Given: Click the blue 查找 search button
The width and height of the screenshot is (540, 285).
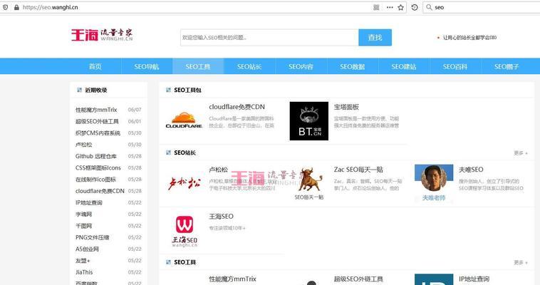Looking at the screenshot, I should [x=375, y=38].
